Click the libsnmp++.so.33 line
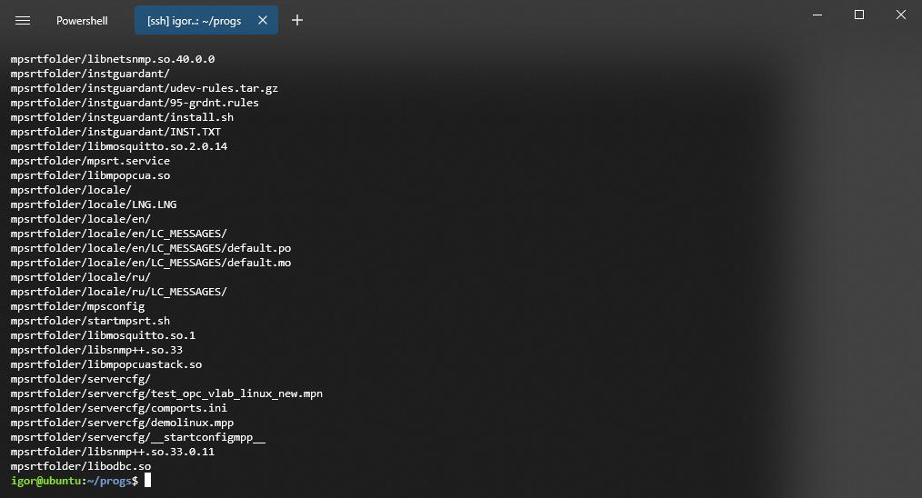The image size is (922, 498). point(96,350)
